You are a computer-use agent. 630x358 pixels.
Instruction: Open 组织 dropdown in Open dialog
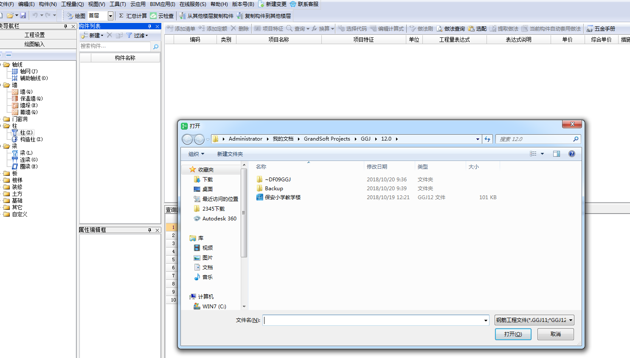196,154
